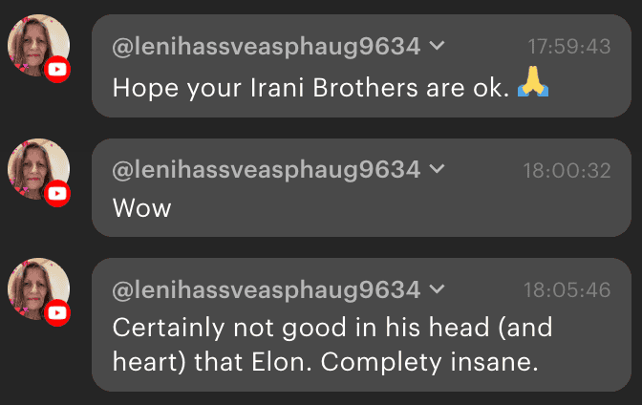642x405 pixels.
Task: Click YouTube badge beside the Elon message
Action: click(57, 311)
